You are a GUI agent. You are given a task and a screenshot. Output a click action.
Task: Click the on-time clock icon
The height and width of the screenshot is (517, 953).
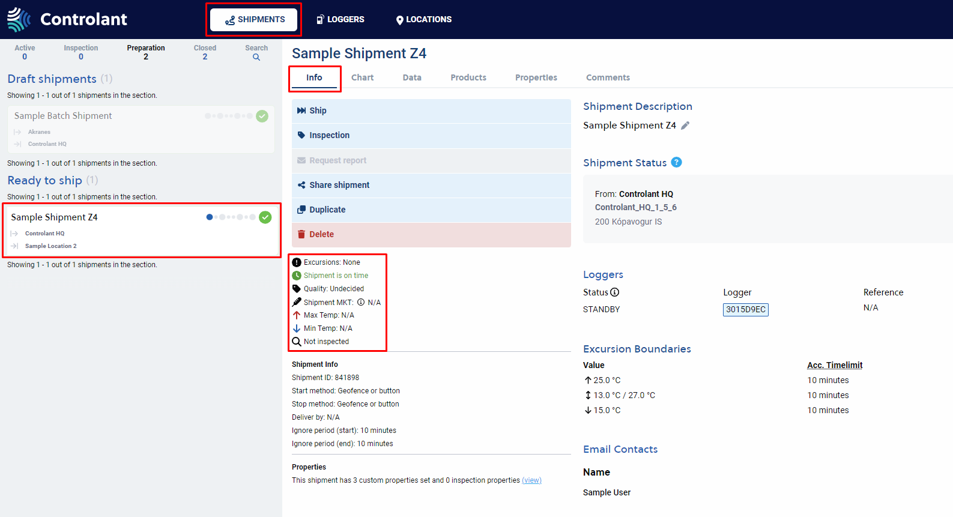click(x=297, y=276)
